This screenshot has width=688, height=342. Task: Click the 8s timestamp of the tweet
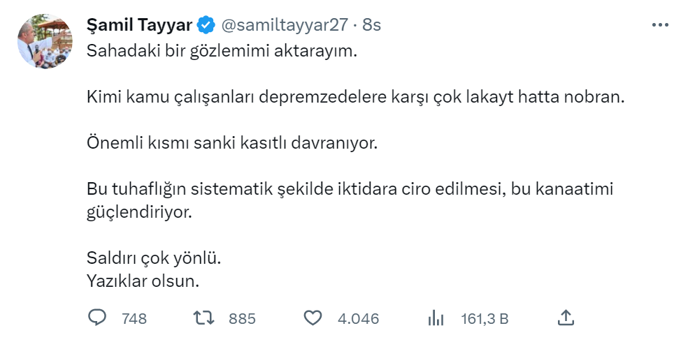coord(371,26)
